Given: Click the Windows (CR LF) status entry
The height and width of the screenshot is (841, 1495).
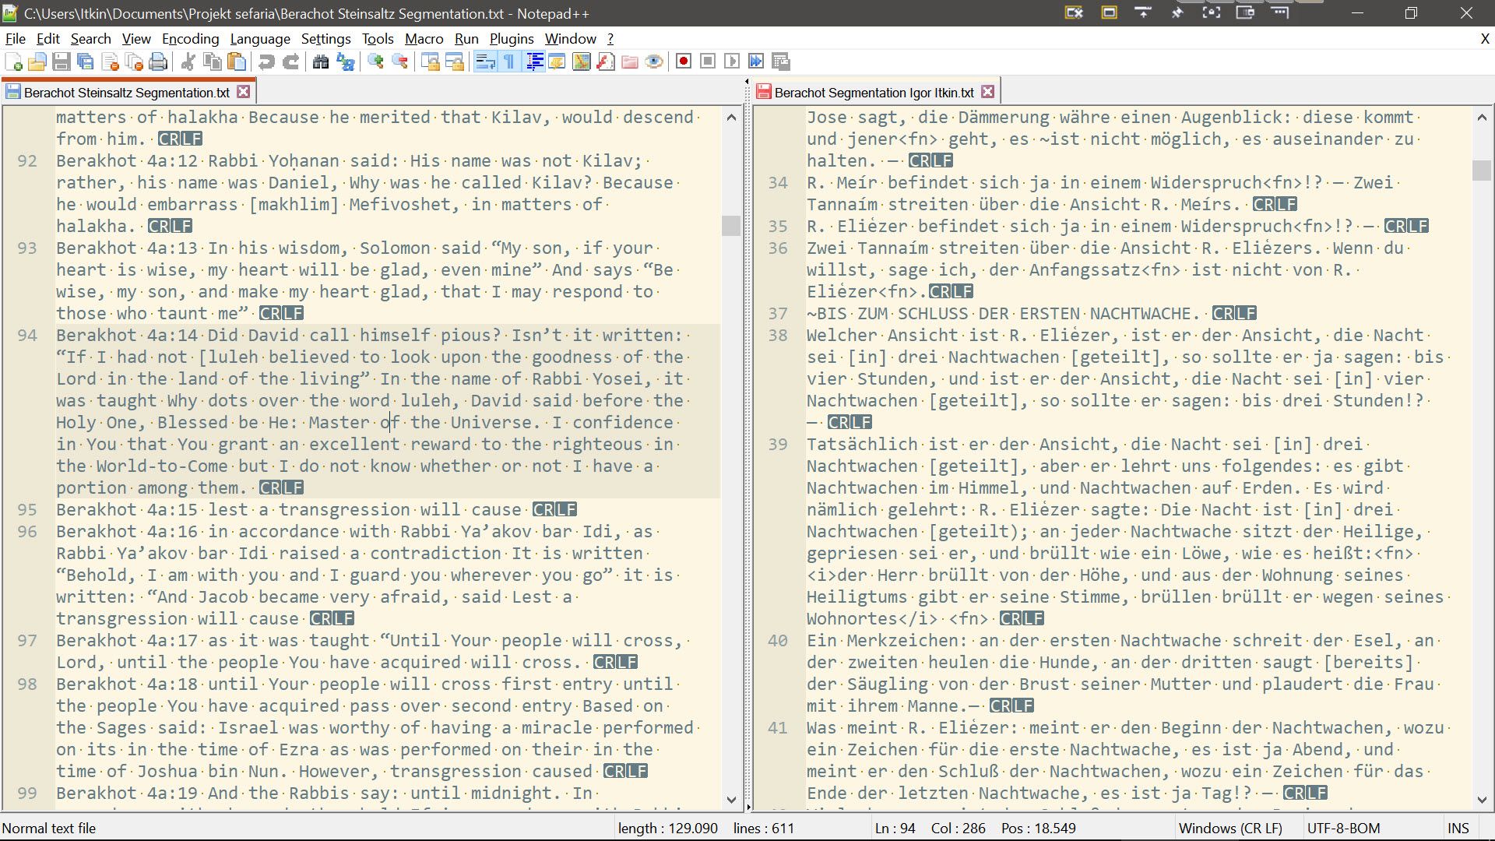Looking at the screenshot, I should 1230,829.
